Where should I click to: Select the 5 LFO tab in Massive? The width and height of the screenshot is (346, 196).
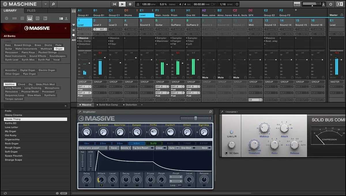click(153, 143)
